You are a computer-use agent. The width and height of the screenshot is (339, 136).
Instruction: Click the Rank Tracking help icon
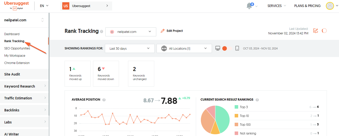102,32
